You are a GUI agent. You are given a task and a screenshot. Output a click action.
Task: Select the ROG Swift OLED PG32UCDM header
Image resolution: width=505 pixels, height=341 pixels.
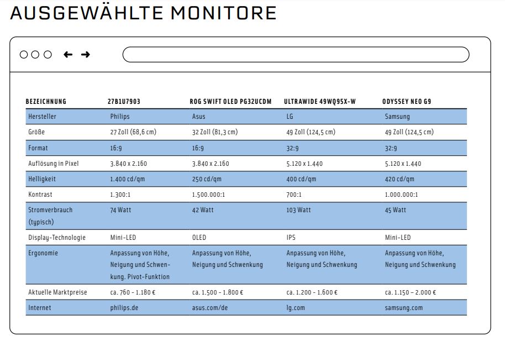[230, 102]
